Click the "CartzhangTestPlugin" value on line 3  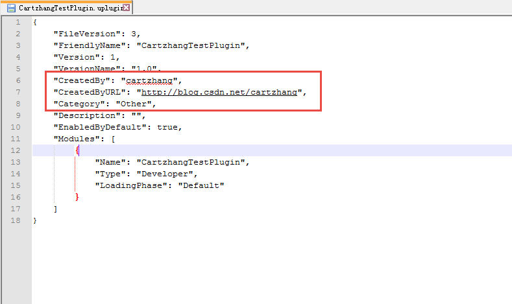191,45
